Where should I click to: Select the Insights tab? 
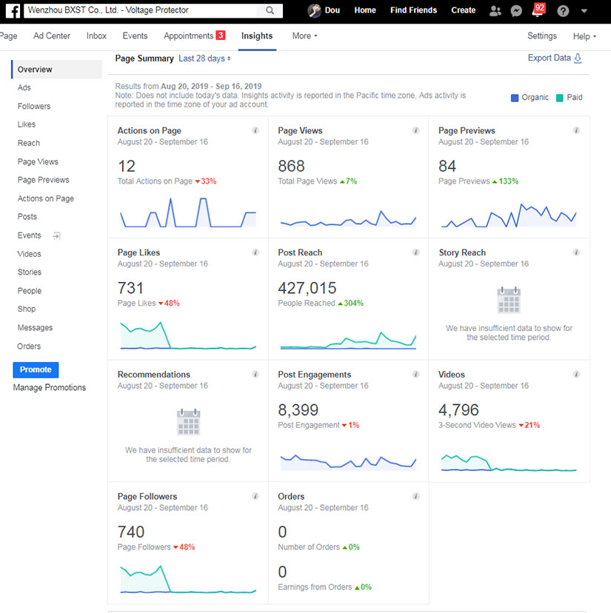(257, 36)
